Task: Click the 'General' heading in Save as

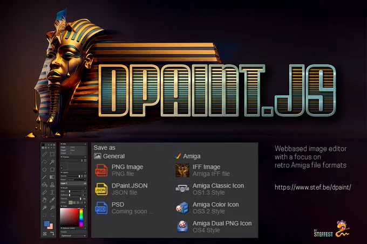Action: (x=114, y=156)
